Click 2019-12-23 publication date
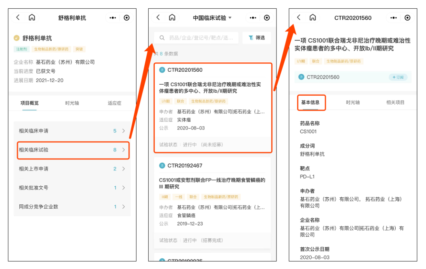This screenshot has width=426, height=269. coord(190,224)
